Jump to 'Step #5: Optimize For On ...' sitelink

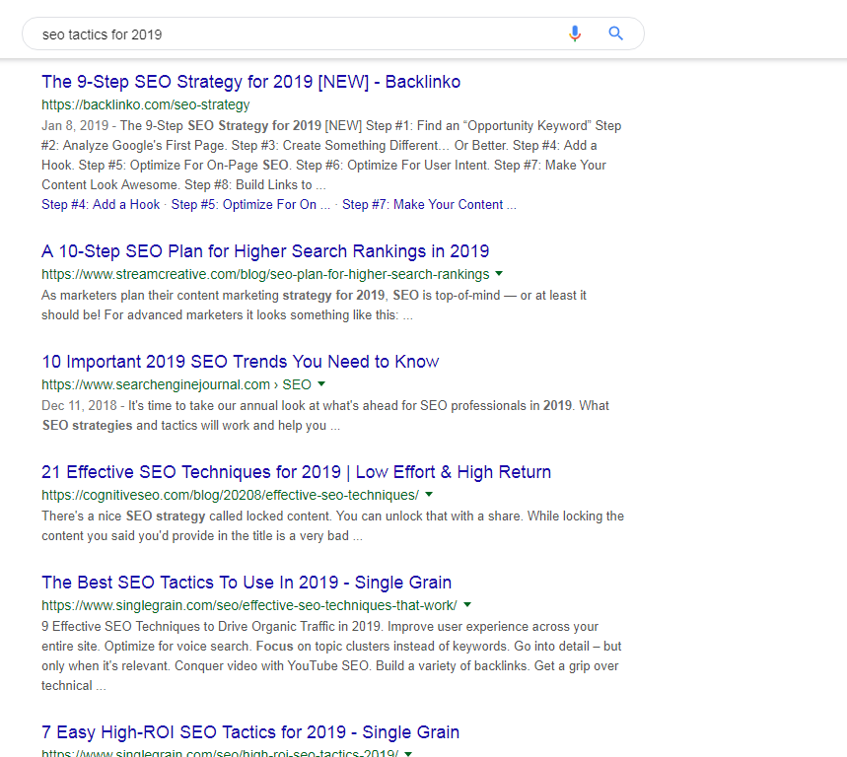[250, 205]
